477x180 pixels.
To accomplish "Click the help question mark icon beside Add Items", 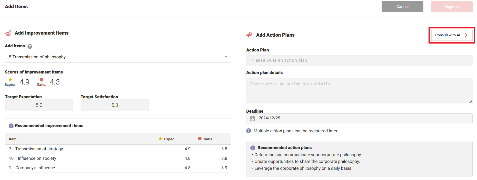I will (30, 46).
